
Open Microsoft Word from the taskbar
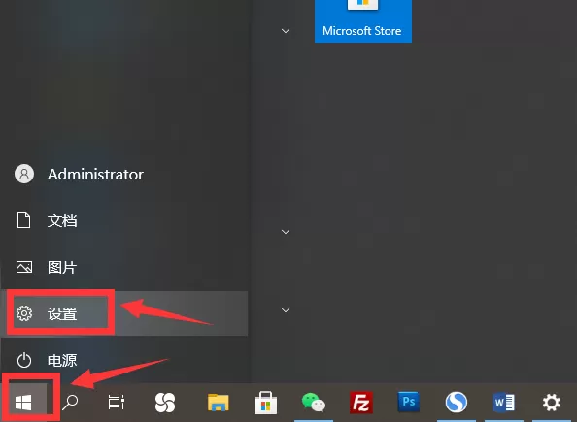[504, 403]
